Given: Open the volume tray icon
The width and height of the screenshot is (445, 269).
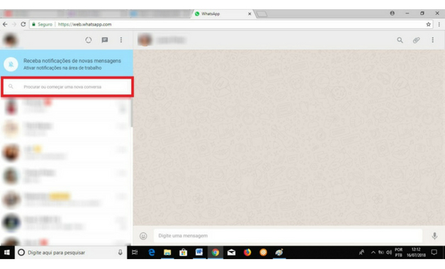Looking at the screenshot, I should [x=388, y=252].
